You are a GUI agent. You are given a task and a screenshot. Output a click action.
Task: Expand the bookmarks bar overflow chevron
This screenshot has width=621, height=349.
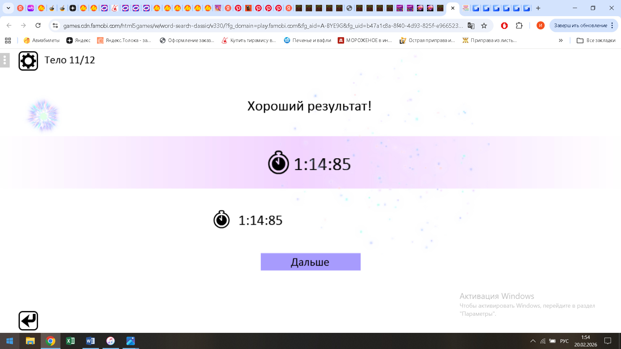561,40
